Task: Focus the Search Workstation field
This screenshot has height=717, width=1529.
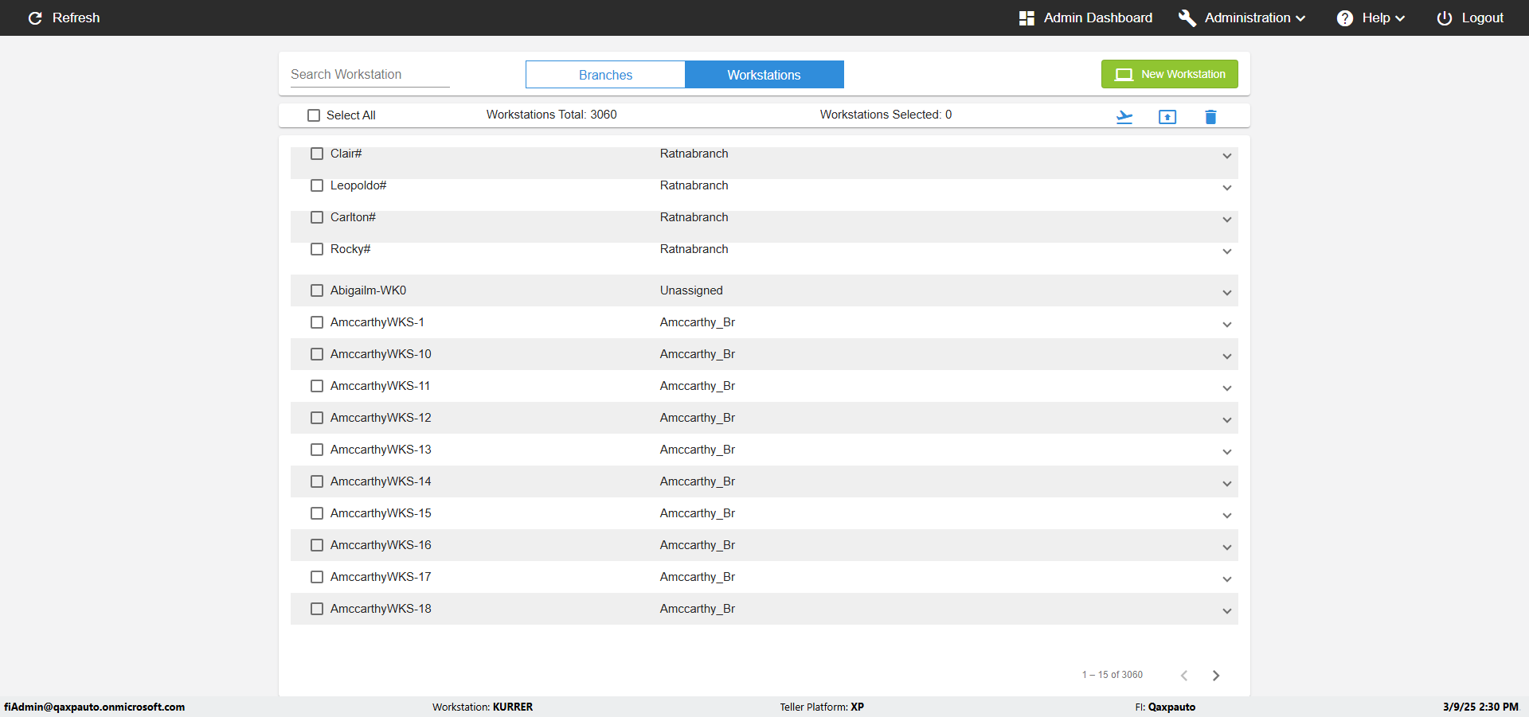Action: point(370,74)
